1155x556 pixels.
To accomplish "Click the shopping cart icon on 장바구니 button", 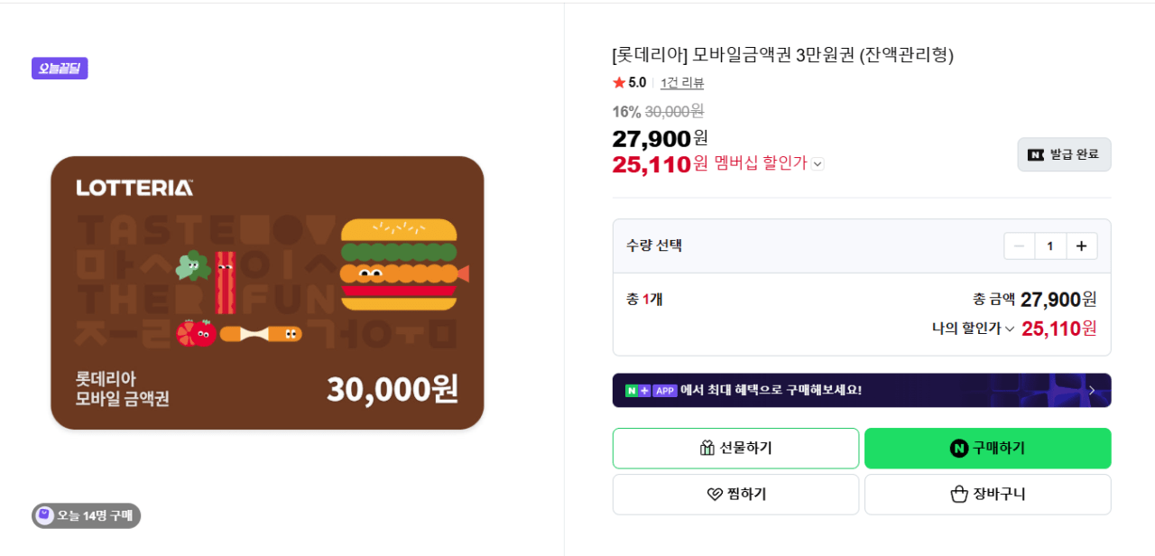I will coord(958,494).
